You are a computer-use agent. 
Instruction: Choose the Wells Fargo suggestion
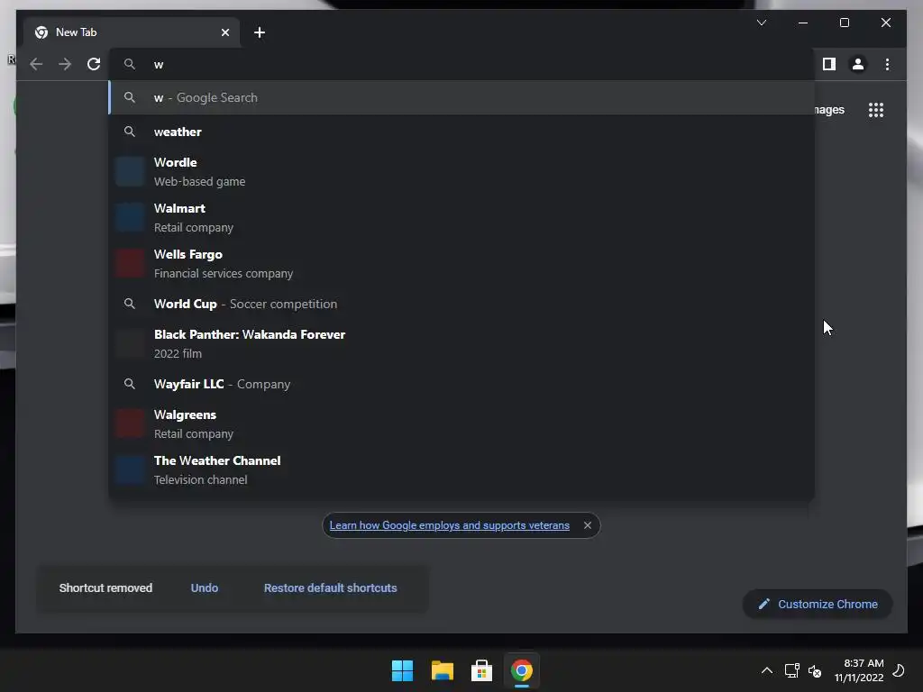point(462,264)
